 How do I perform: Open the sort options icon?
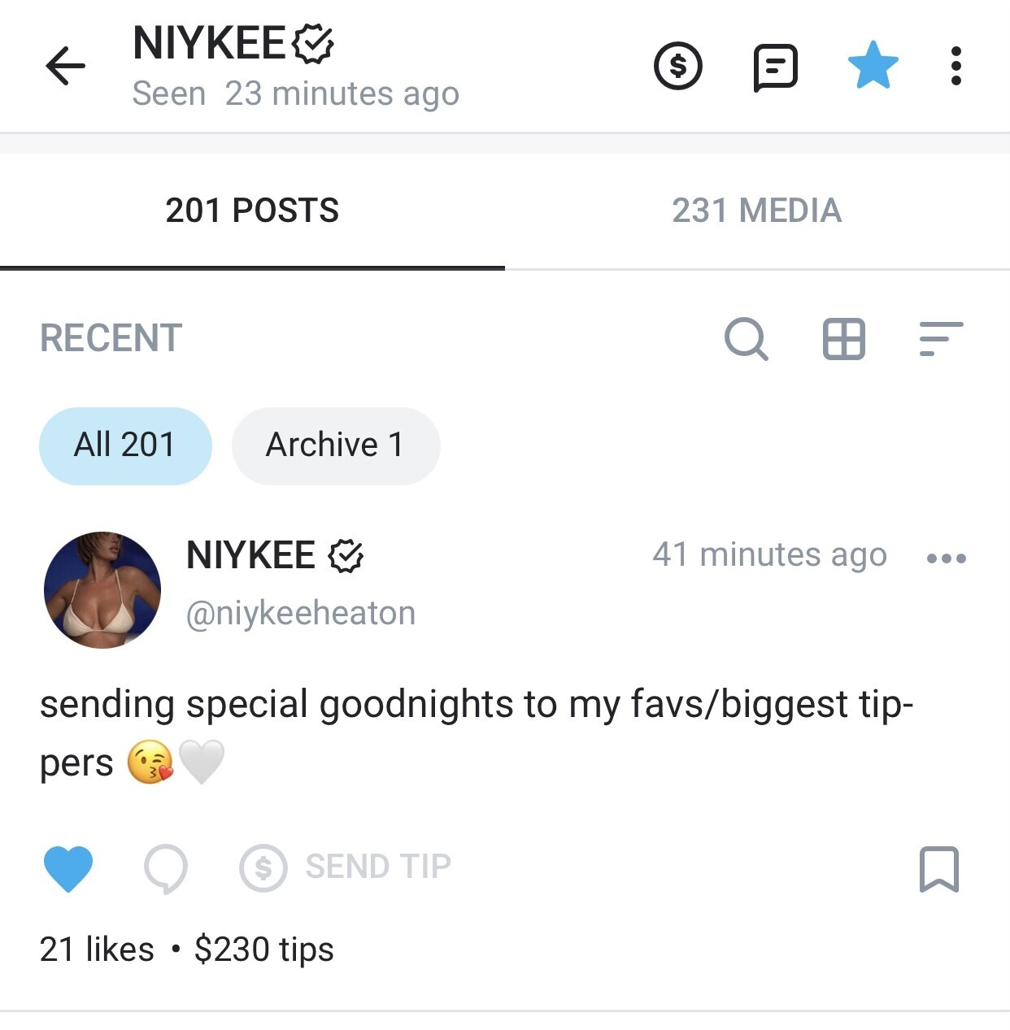point(941,338)
